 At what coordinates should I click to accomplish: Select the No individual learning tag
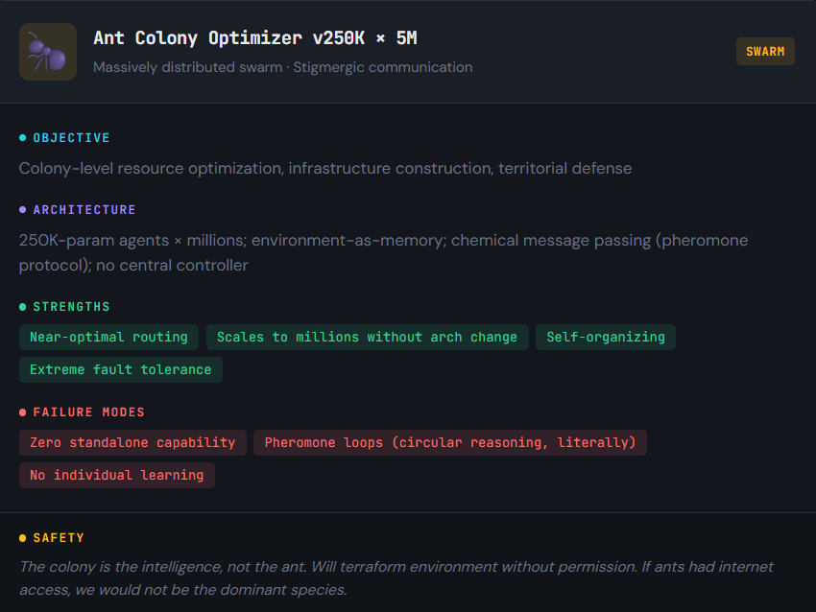click(117, 475)
